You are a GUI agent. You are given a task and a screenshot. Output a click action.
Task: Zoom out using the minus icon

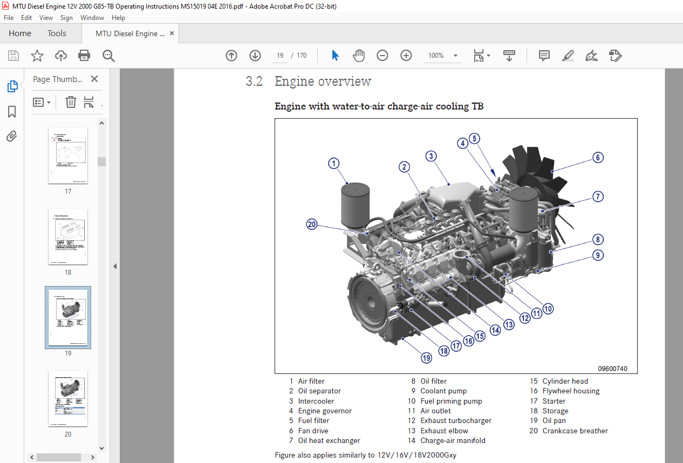click(x=383, y=56)
